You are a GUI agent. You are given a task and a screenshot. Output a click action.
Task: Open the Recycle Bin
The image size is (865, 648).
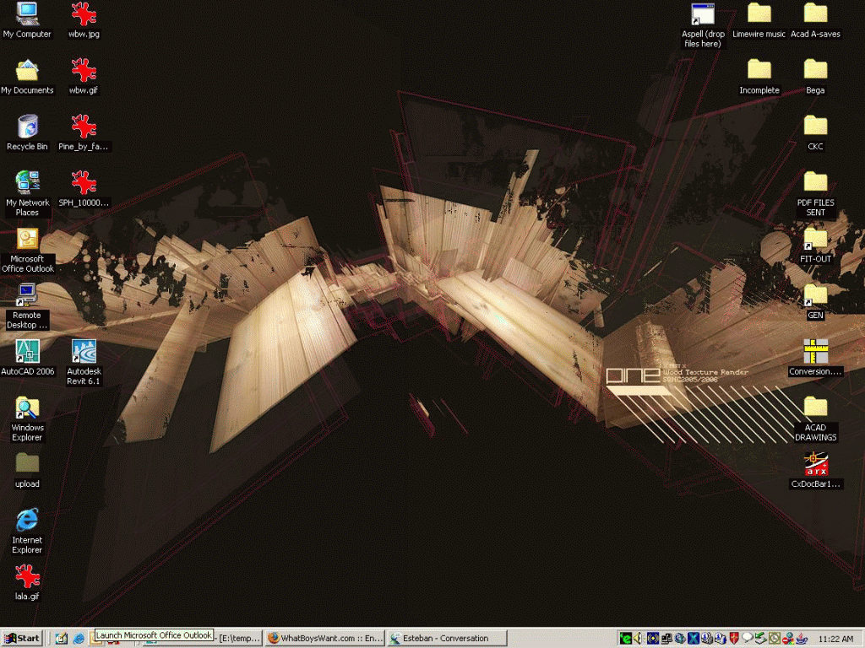pos(27,132)
